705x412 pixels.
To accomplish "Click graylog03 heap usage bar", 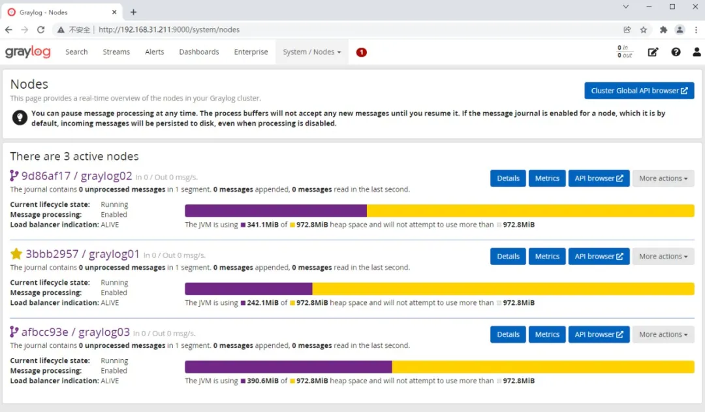I will [x=439, y=367].
